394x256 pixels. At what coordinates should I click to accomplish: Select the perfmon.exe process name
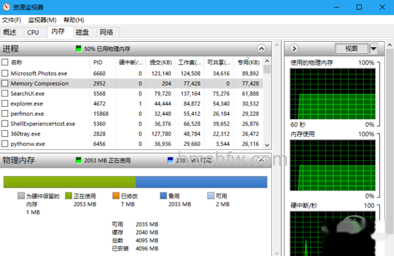coord(27,114)
